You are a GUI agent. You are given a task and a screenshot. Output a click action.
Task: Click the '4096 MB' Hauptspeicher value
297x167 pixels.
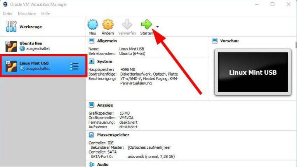[127, 70]
